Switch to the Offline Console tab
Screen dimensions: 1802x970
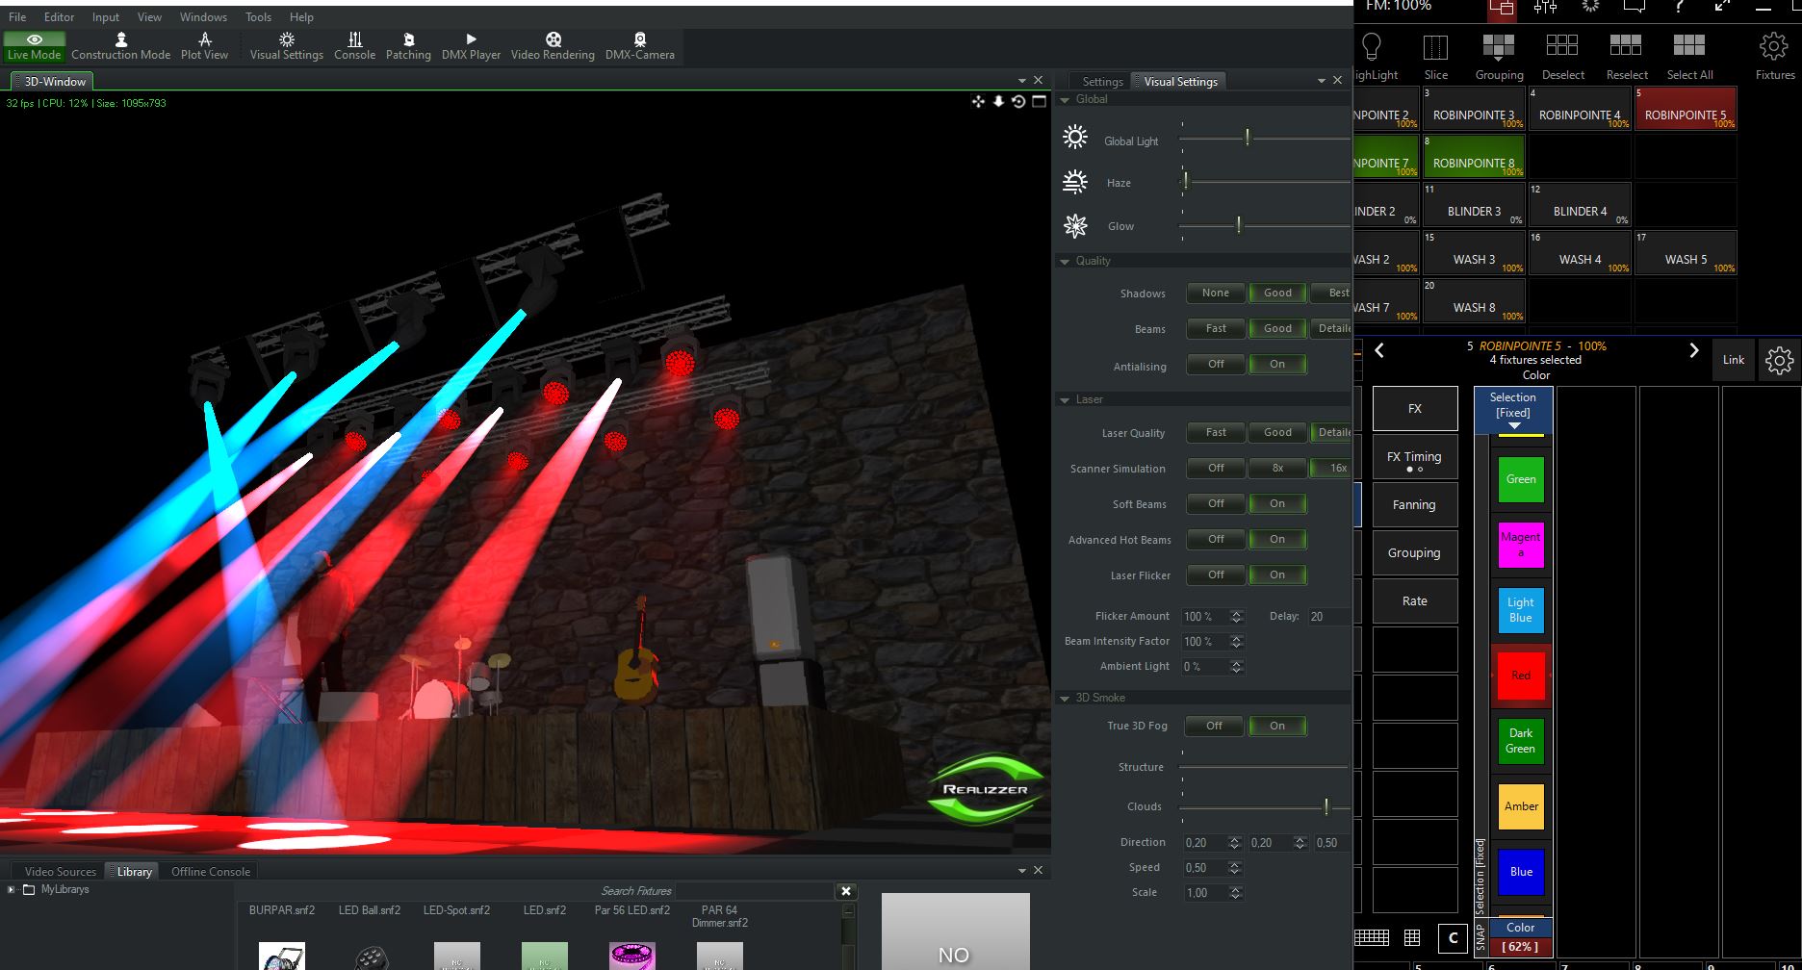(x=210, y=872)
